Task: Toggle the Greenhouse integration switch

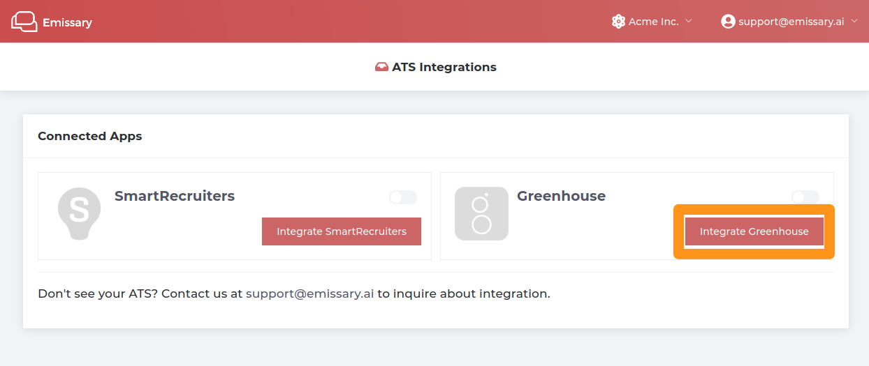Action: pyautogui.click(x=805, y=197)
